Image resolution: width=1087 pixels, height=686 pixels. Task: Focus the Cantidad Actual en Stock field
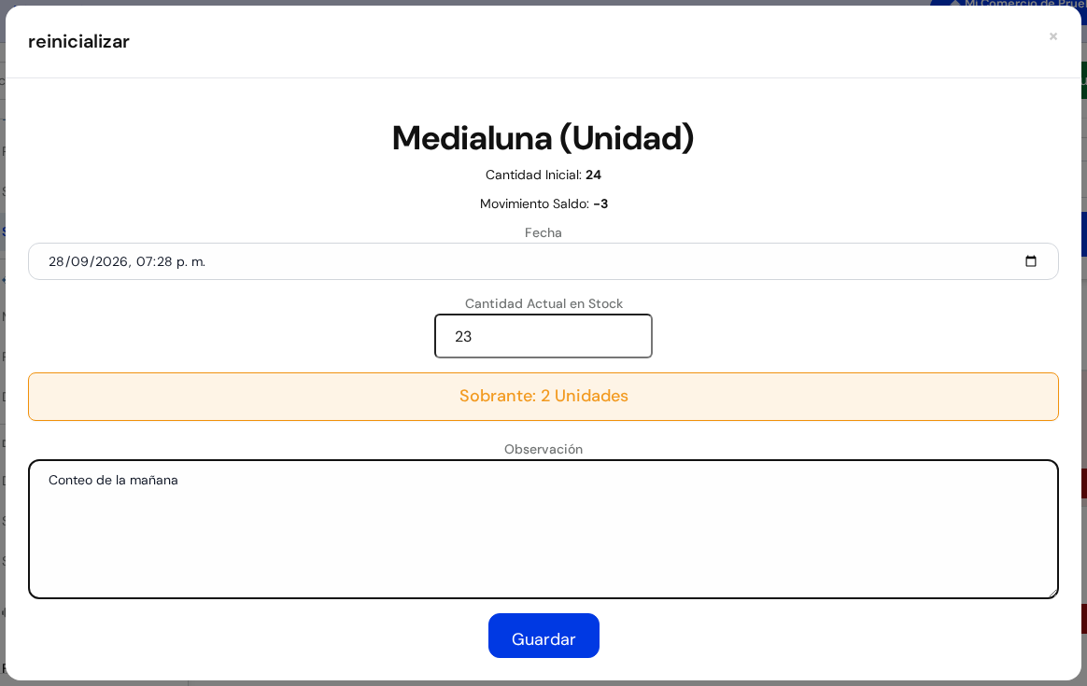543,336
